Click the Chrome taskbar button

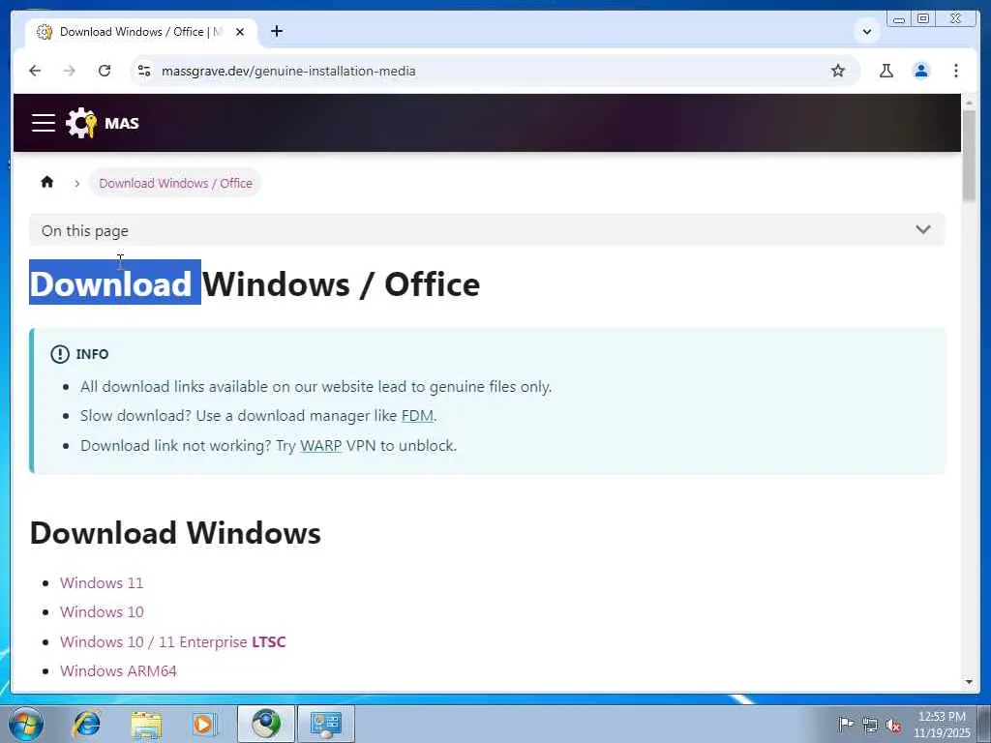pyautogui.click(x=266, y=724)
